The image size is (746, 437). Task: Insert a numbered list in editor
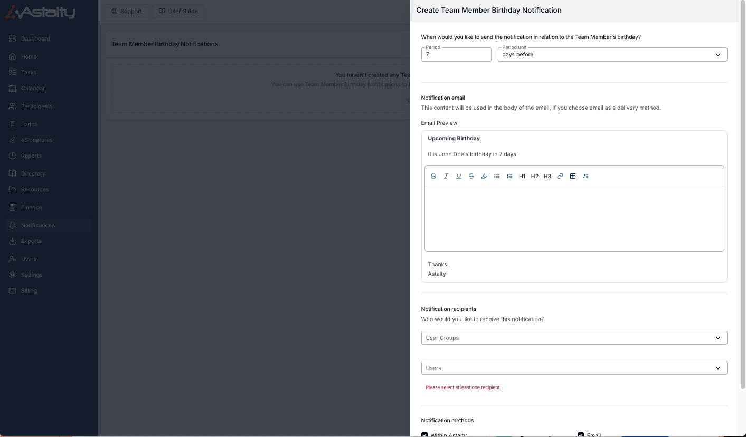(x=509, y=176)
